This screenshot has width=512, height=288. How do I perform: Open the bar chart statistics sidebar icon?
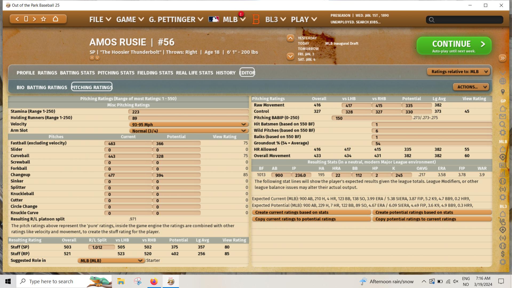tap(502, 173)
